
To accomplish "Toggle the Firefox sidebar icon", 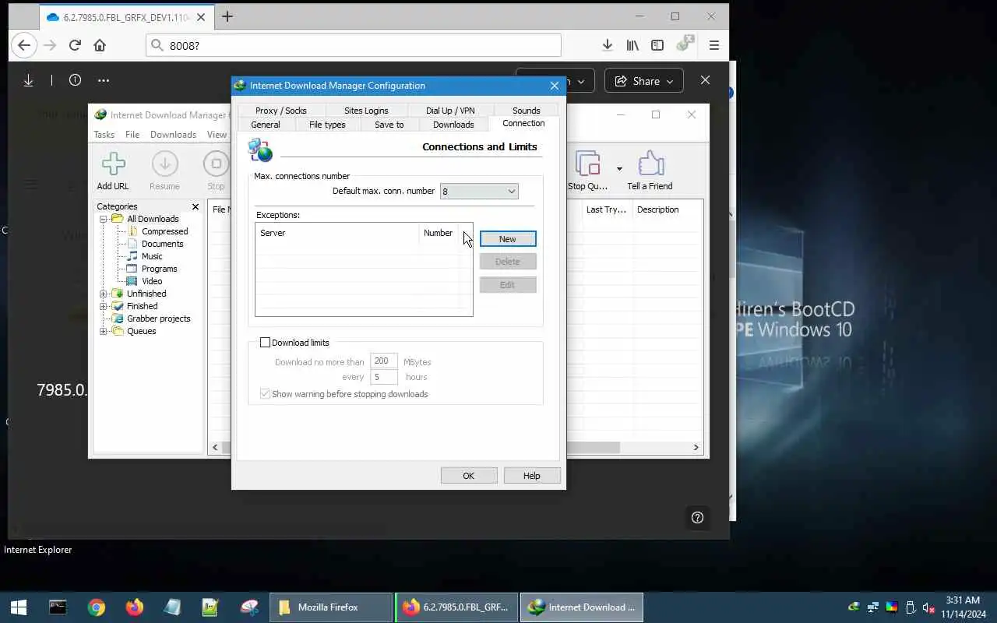I will tap(657, 45).
